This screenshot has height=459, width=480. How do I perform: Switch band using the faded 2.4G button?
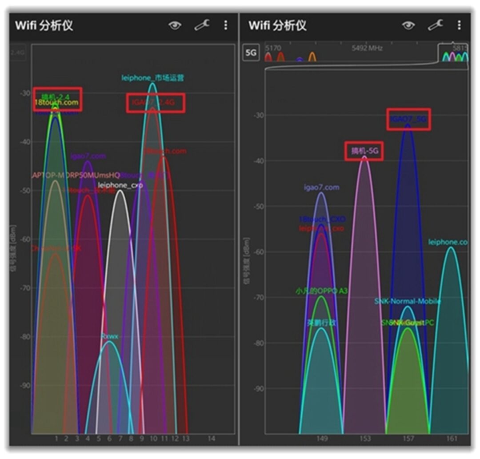pyautogui.click(x=17, y=52)
